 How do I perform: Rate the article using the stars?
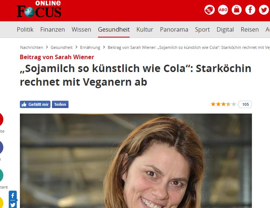tap(223, 104)
